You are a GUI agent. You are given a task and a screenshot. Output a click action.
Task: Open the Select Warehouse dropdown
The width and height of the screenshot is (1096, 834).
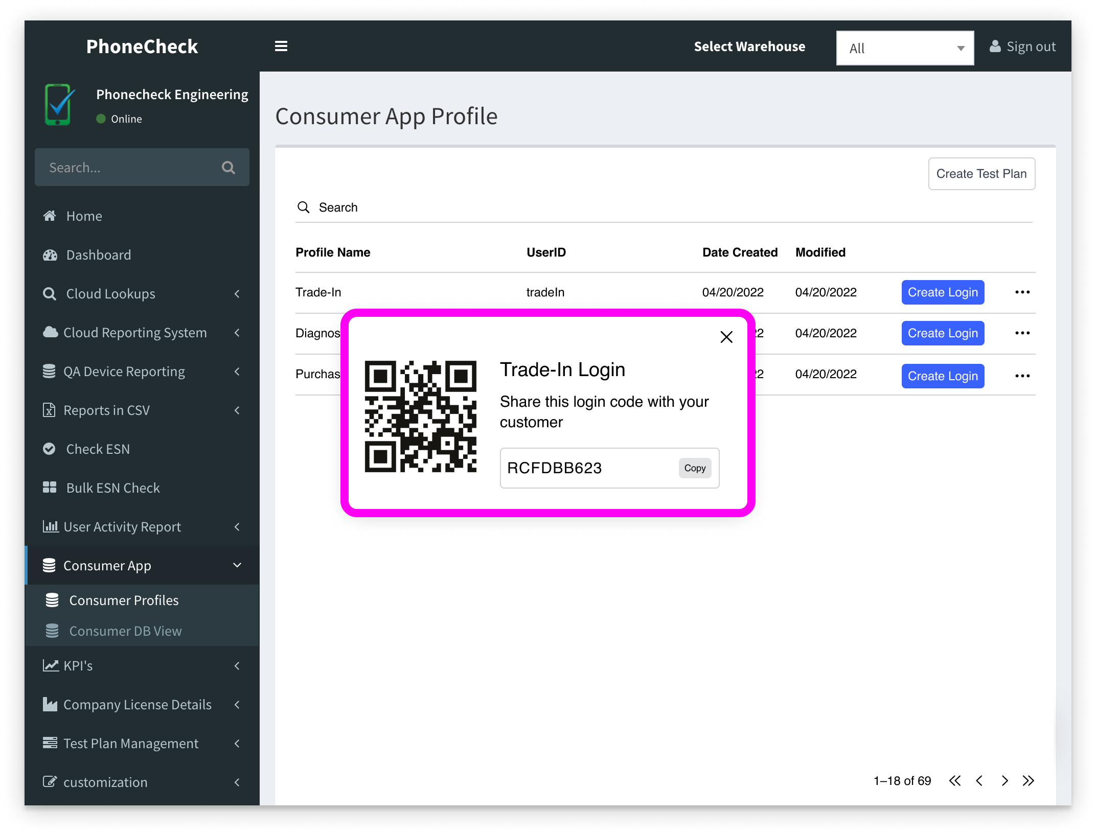[905, 48]
